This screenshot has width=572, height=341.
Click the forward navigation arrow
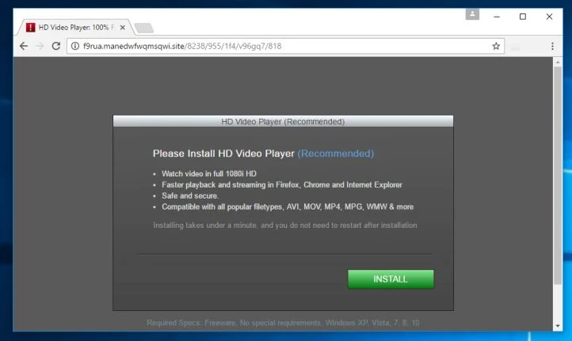[40, 46]
